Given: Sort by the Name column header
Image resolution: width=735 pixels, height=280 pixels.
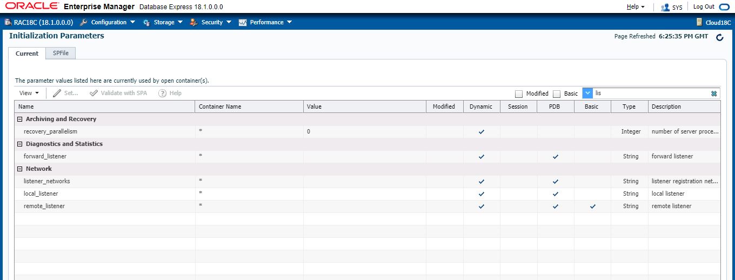Looking at the screenshot, I should (104, 106).
